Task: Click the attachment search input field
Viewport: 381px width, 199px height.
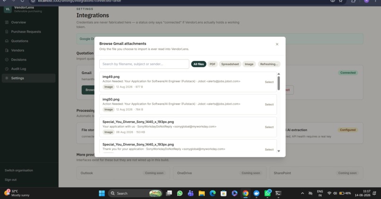Action: 144,64
